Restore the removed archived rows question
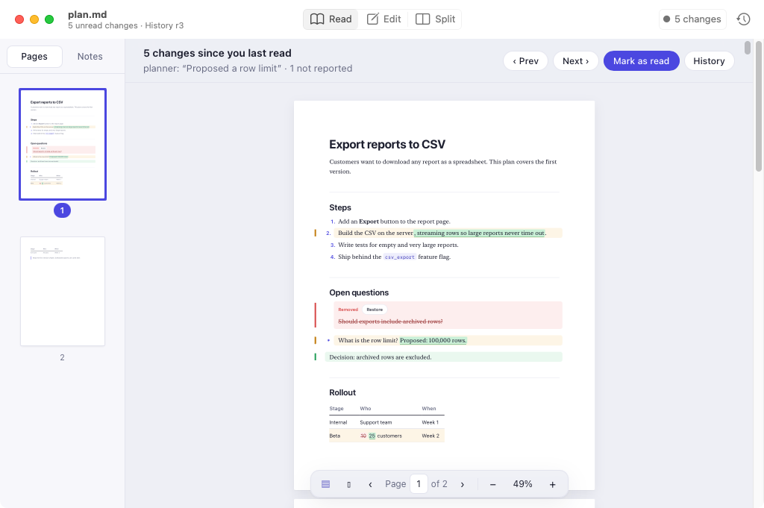The image size is (764, 508). [x=375, y=310]
